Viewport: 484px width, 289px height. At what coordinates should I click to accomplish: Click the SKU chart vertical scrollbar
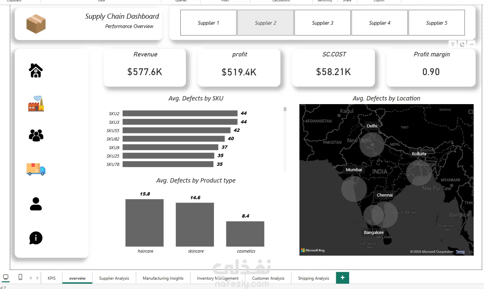[x=285, y=139]
